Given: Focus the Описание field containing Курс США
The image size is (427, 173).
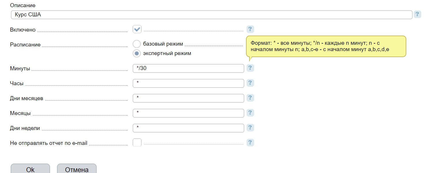Looking at the screenshot, I should click(x=211, y=15).
